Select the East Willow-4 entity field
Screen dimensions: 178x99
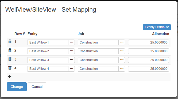pos(48,69)
